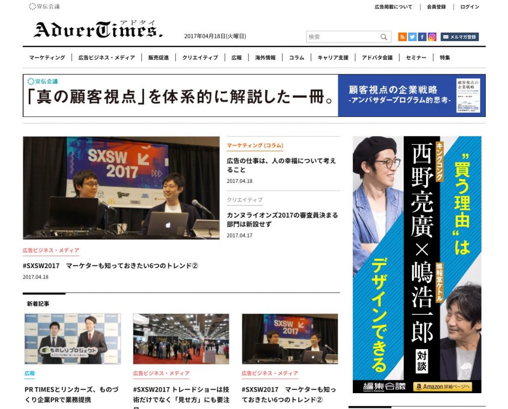Click the ログイン link

[x=469, y=6]
